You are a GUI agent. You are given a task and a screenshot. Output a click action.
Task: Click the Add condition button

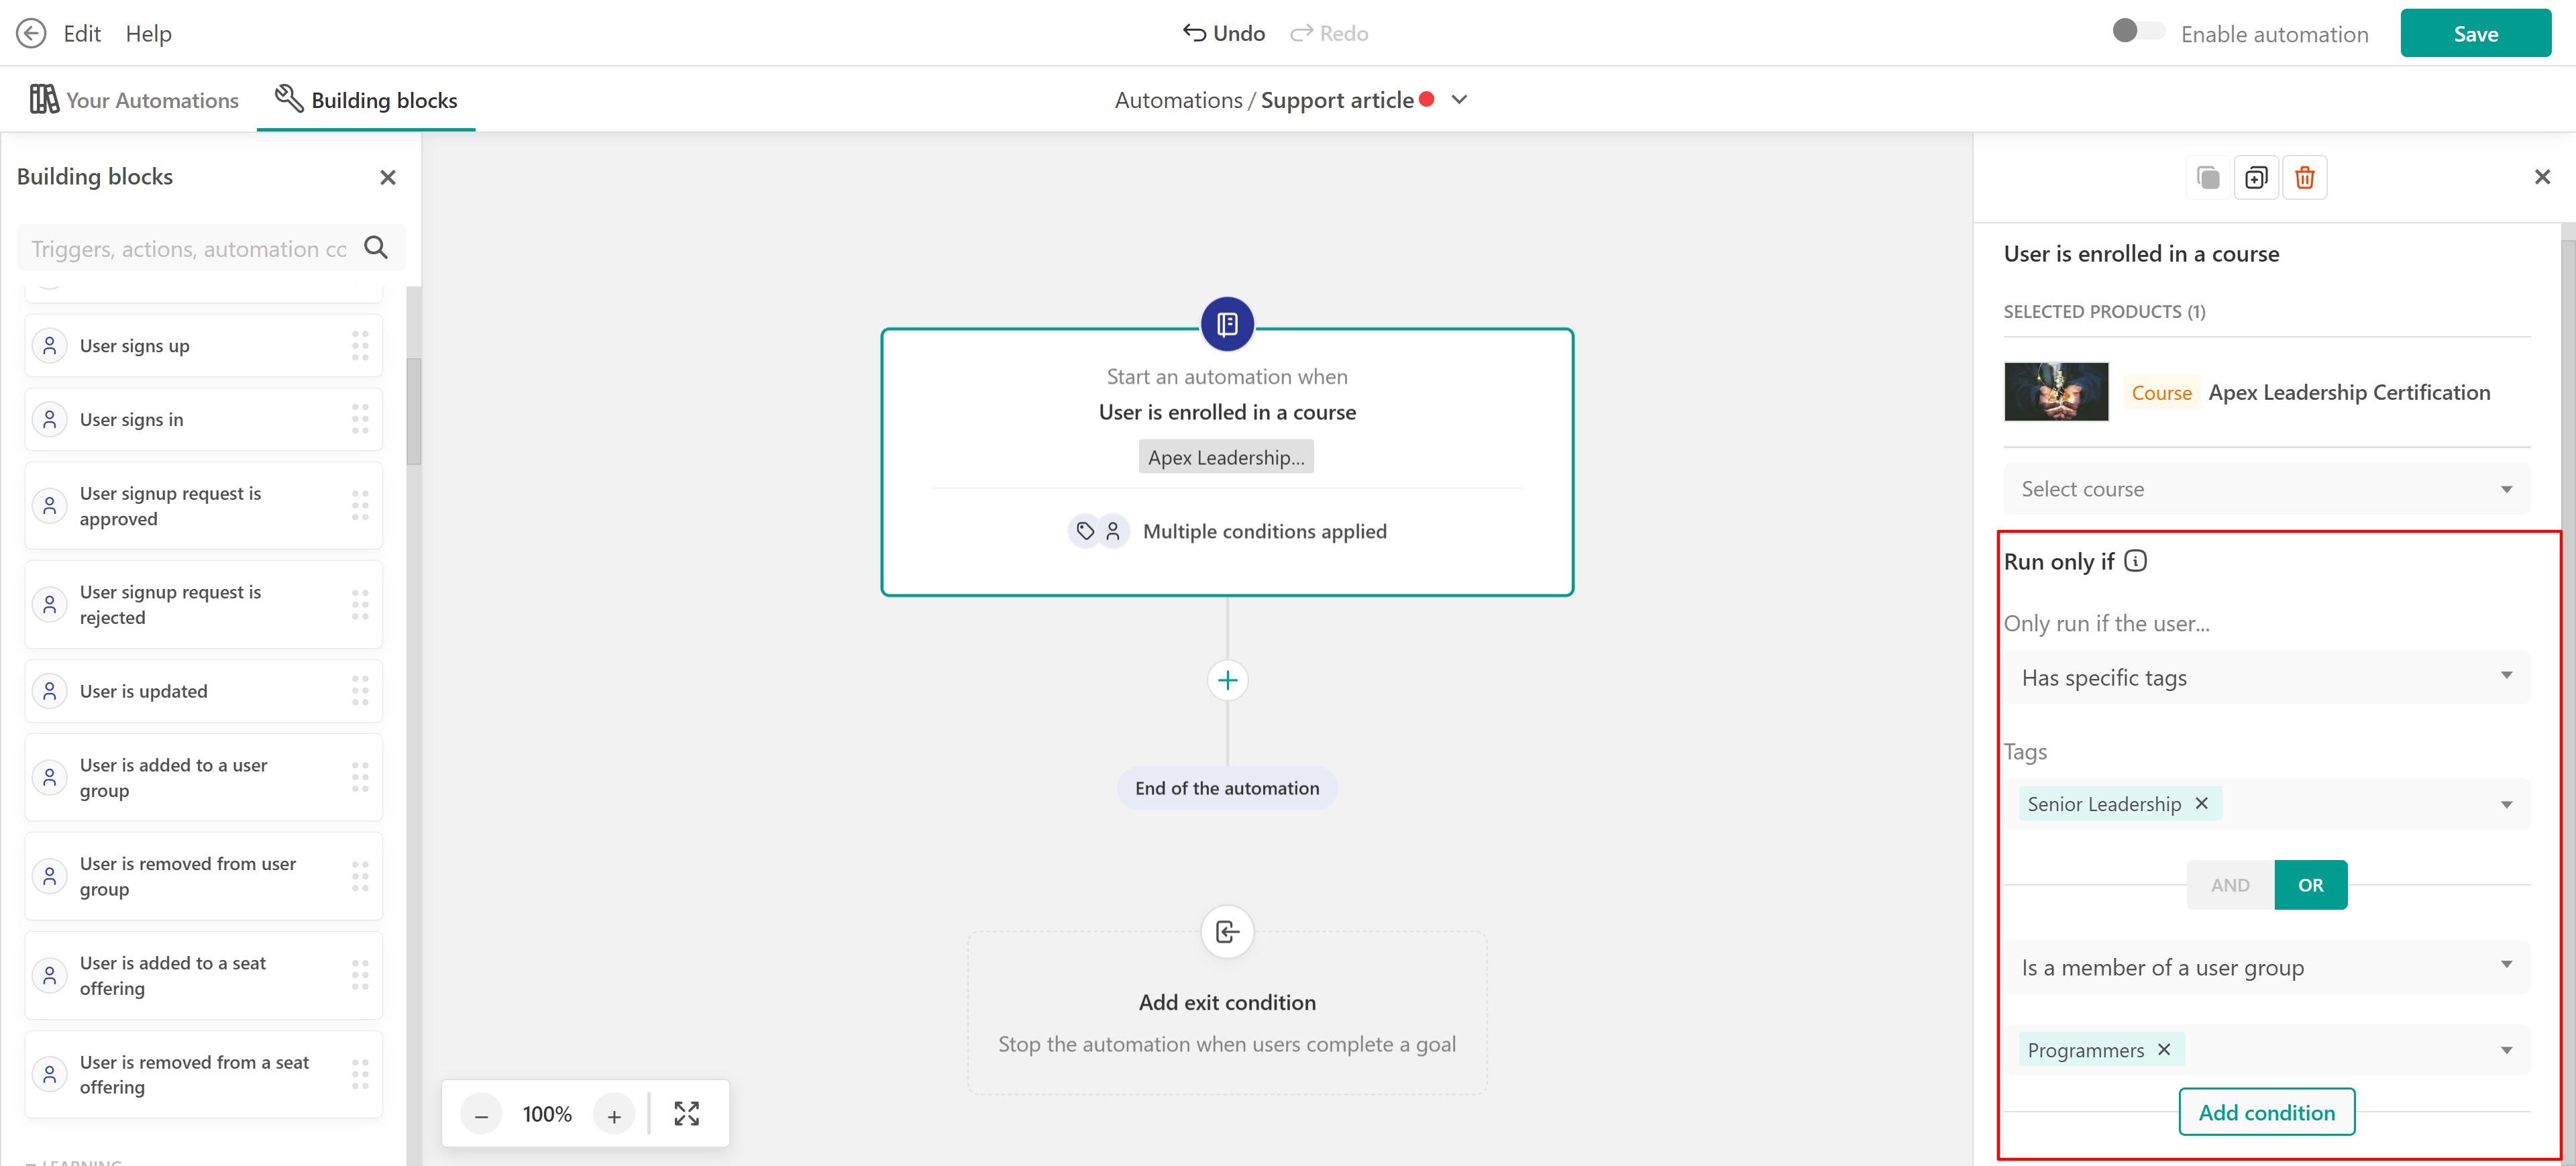pyautogui.click(x=2266, y=1112)
